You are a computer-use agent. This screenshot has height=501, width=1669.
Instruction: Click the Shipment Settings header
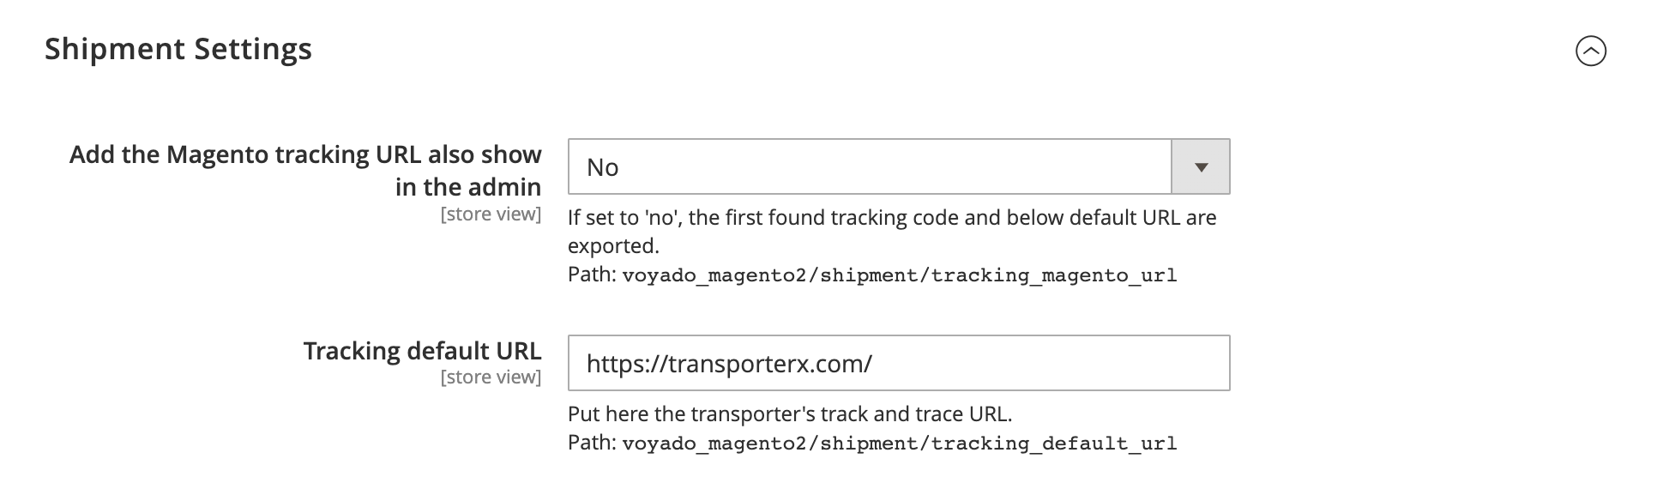click(180, 50)
